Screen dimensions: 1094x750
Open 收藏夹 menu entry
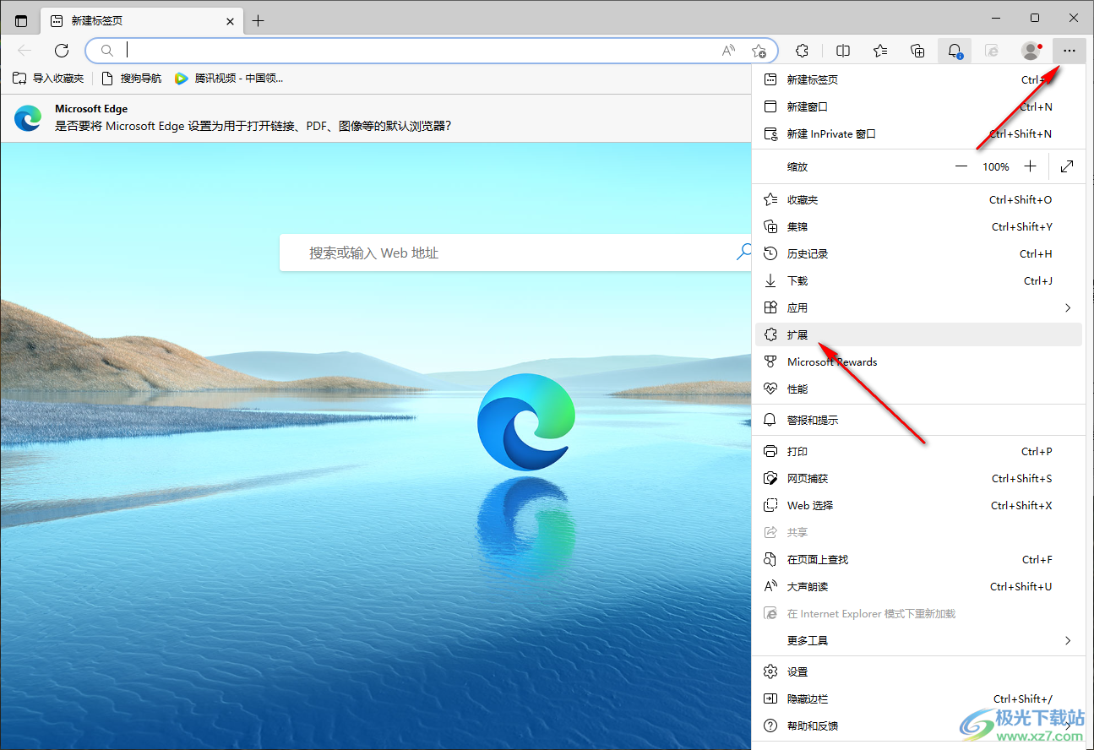tap(918, 199)
